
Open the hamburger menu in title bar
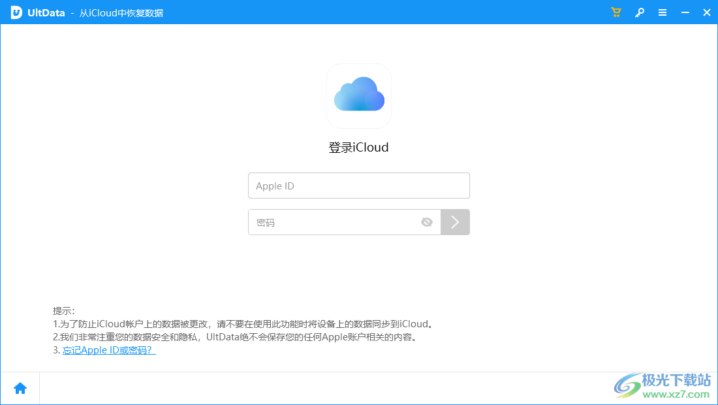[x=662, y=12]
